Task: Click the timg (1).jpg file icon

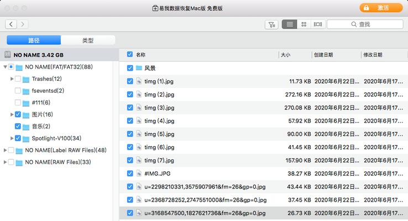Action: click(139, 81)
